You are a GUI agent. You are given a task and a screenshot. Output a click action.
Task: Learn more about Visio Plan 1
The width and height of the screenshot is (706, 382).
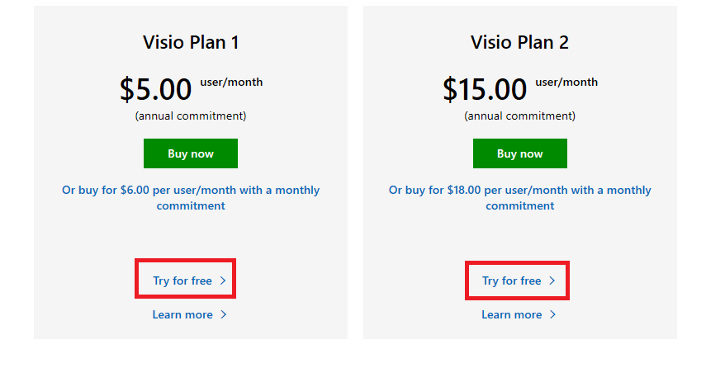coord(182,314)
